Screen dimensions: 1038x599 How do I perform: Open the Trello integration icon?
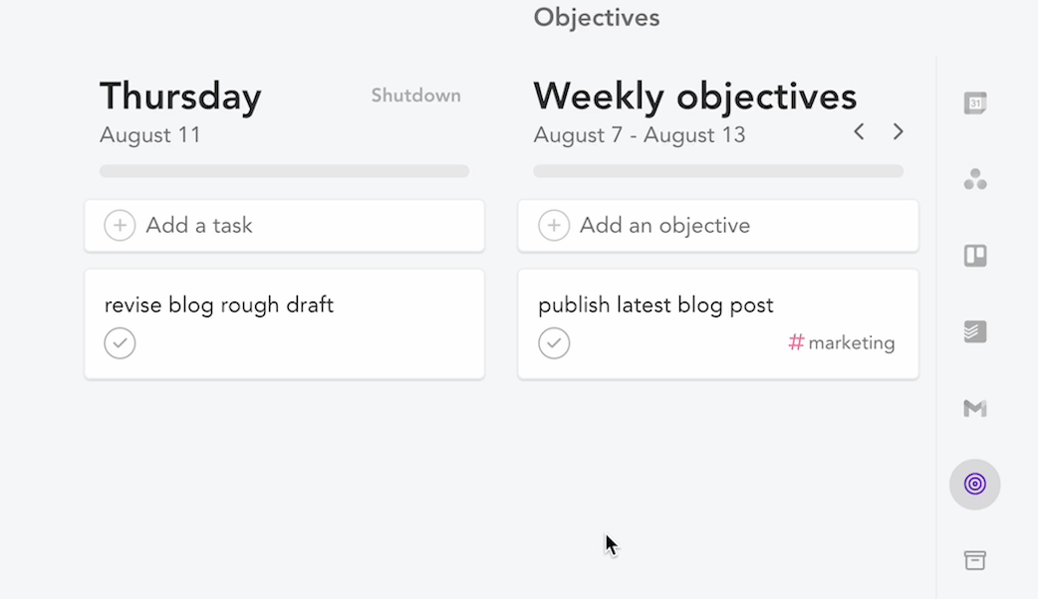pos(974,256)
